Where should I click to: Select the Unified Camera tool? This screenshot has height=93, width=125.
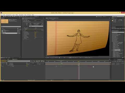pyautogui.click(x=9, y=17)
